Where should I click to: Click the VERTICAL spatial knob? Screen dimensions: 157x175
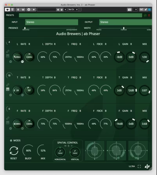75,152
